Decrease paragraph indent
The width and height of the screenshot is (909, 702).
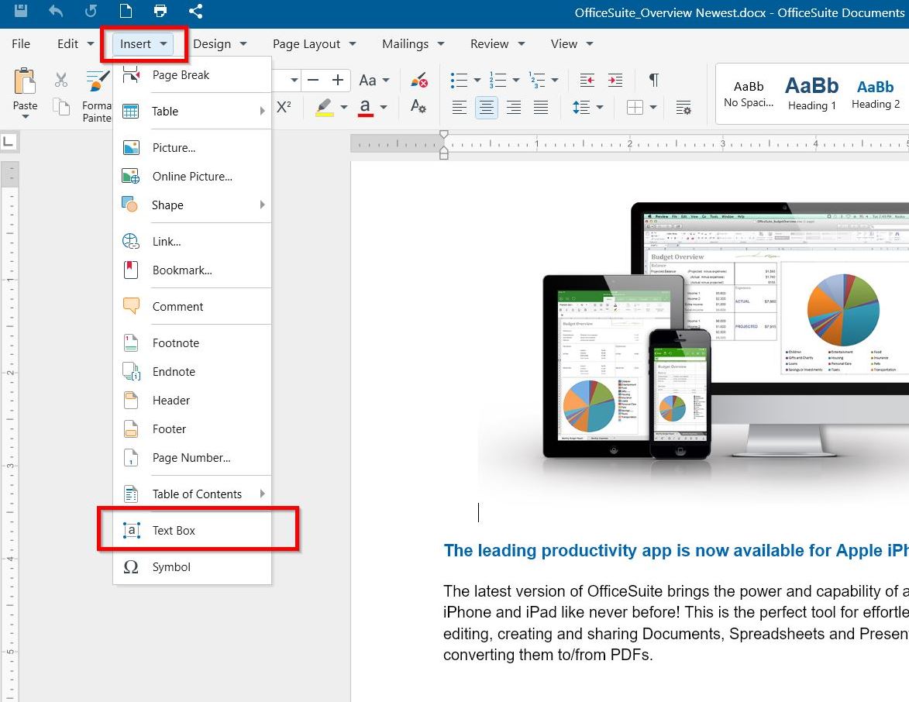(x=587, y=80)
